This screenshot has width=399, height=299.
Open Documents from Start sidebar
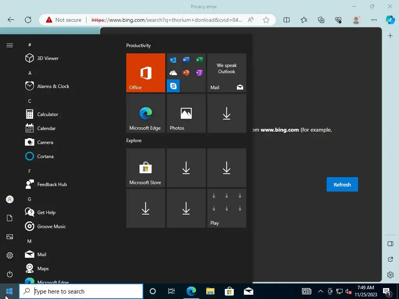click(10, 218)
